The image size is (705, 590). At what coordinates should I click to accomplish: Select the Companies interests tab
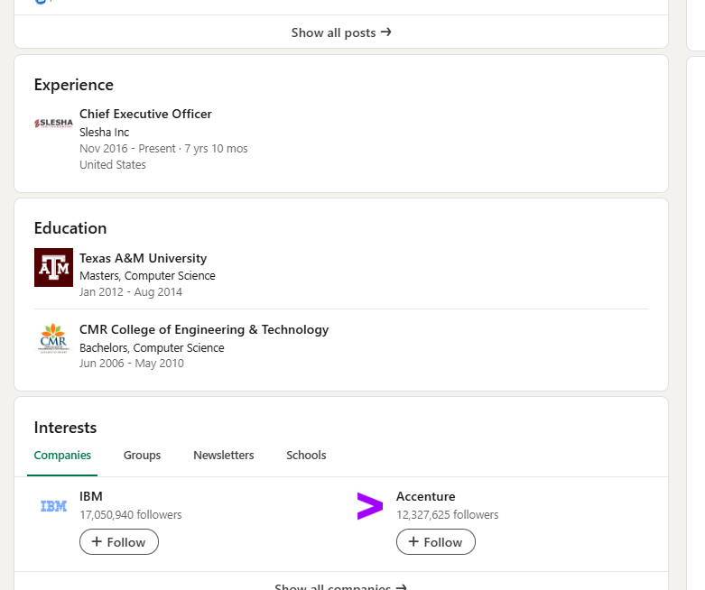62,456
